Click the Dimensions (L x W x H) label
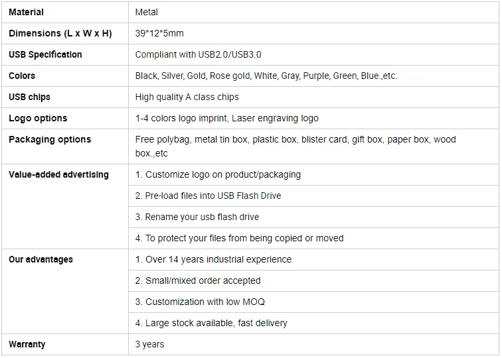The width and height of the screenshot is (502, 358). (x=60, y=33)
